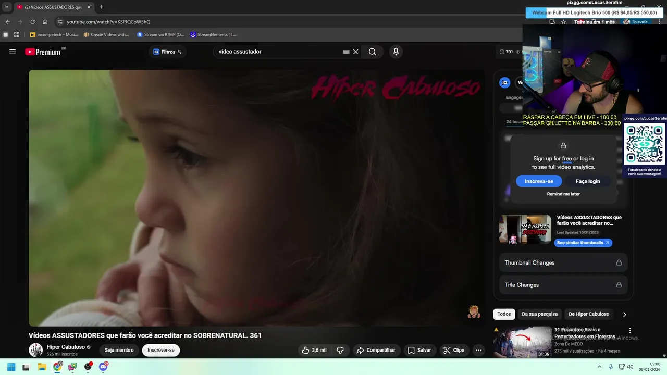Click the Compartilhar share button

(x=376, y=350)
